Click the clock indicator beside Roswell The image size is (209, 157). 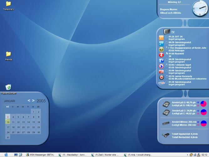pos(166,54)
